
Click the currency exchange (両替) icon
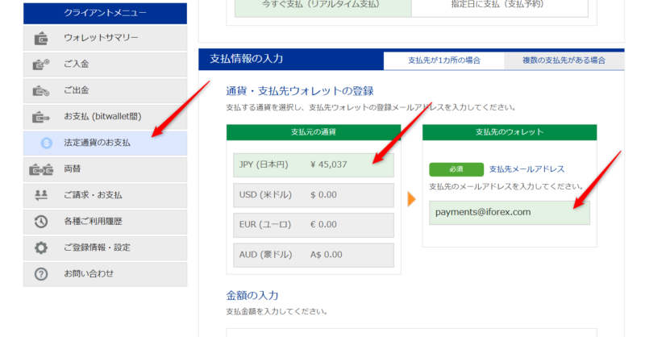41,169
